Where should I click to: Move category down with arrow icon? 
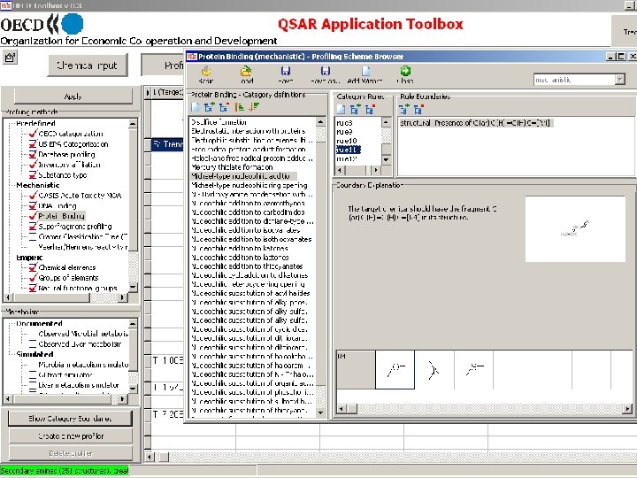tap(254, 107)
